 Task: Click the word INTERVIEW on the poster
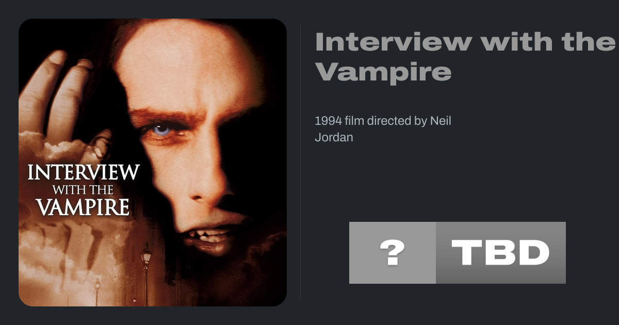84,172
